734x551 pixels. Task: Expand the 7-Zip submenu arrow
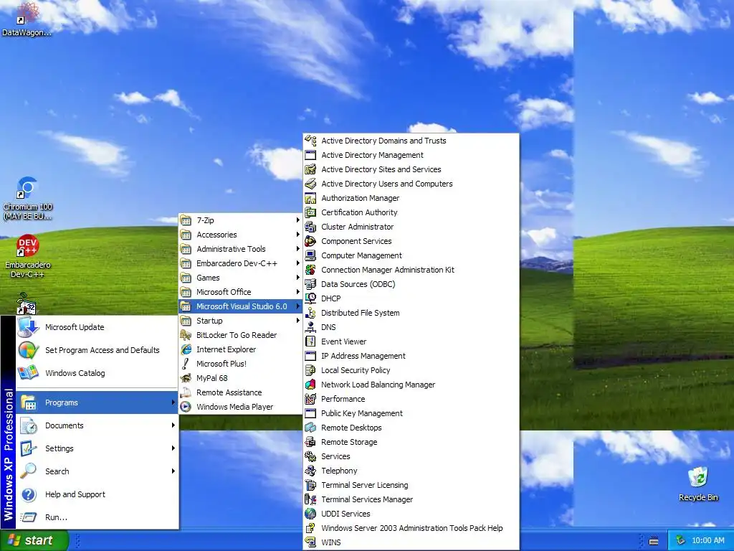coord(297,220)
